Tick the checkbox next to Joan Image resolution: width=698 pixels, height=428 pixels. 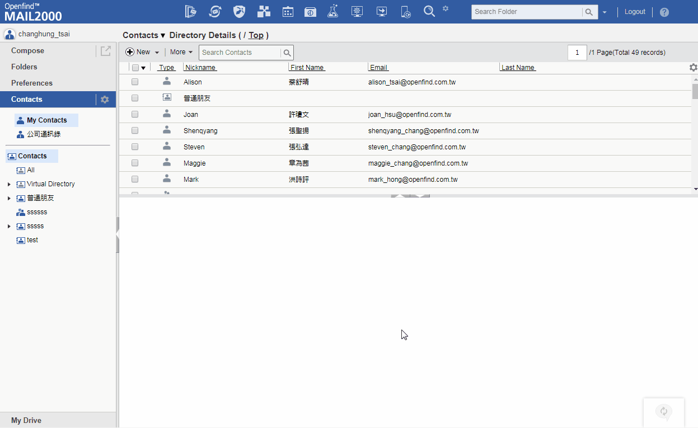(135, 115)
